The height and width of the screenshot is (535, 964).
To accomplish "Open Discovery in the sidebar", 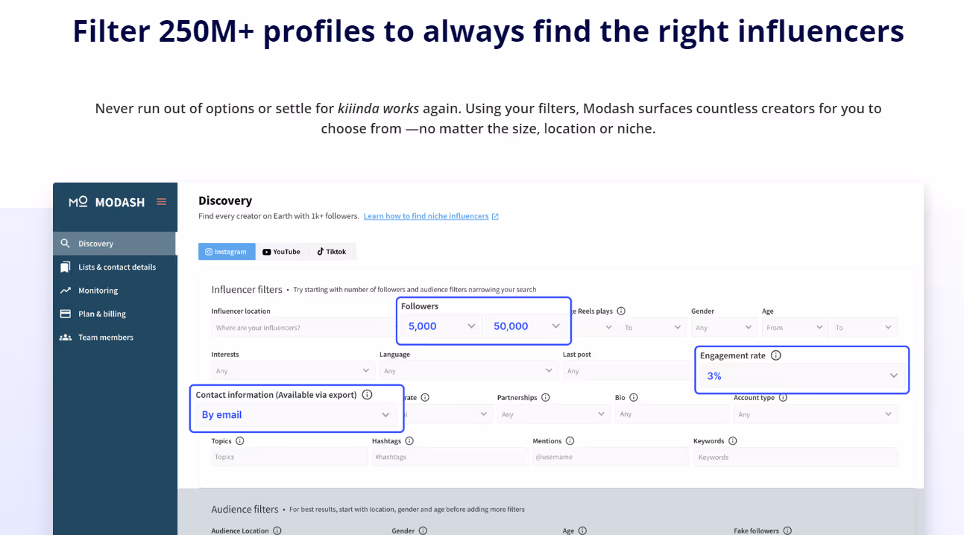I will point(116,244).
